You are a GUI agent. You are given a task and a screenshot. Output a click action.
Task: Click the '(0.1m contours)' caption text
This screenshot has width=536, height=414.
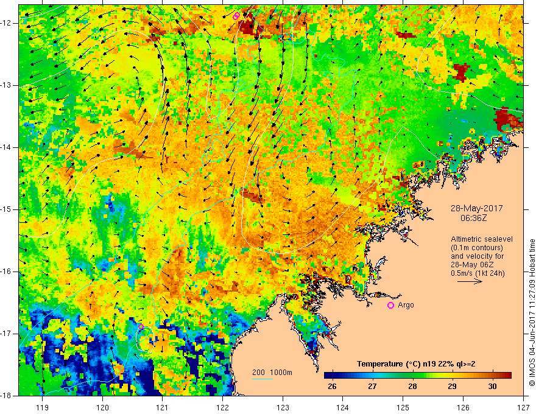point(476,248)
